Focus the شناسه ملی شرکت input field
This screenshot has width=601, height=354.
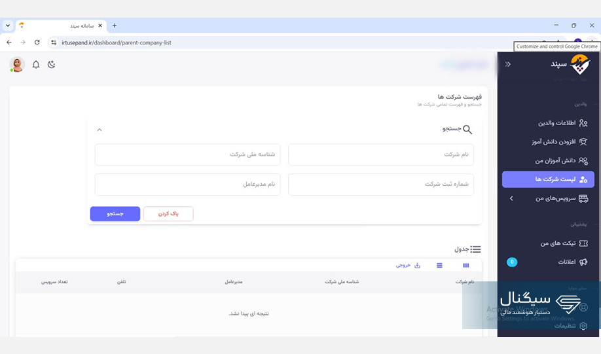[x=187, y=154]
